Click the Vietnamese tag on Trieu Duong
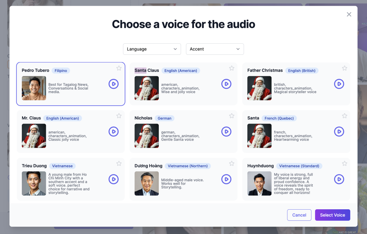The image size is (367, 234). [62, 166]
